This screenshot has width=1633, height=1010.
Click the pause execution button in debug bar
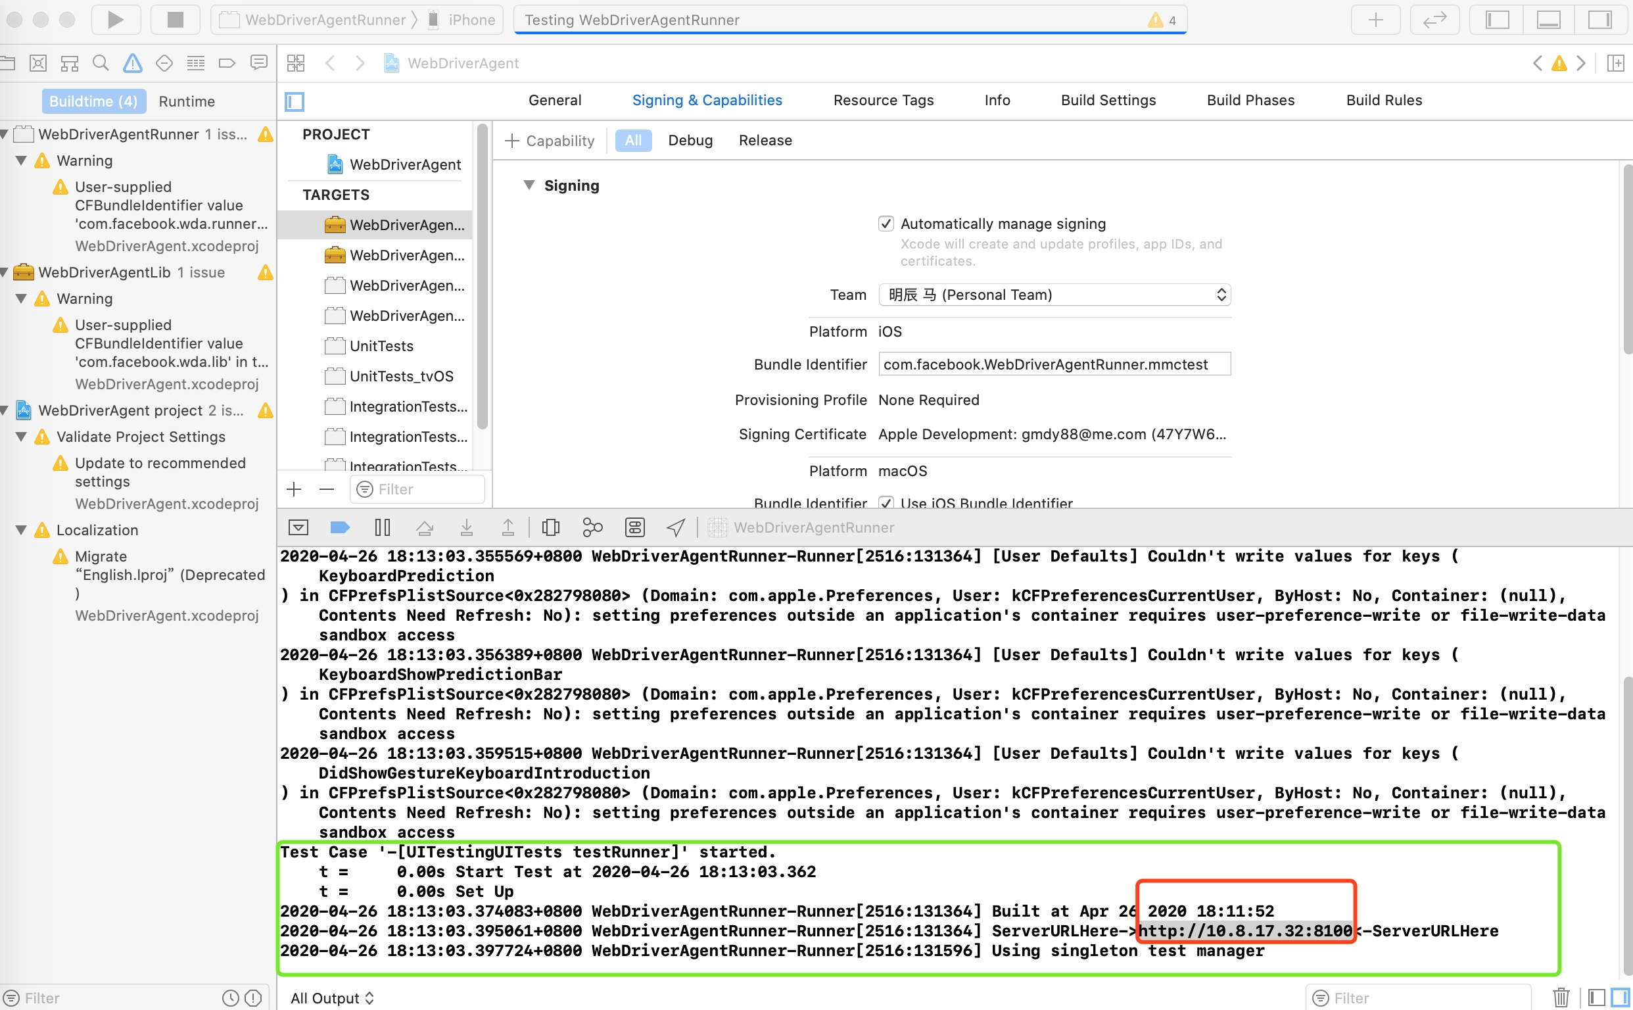pyautogui.click(x=382, y=528)
